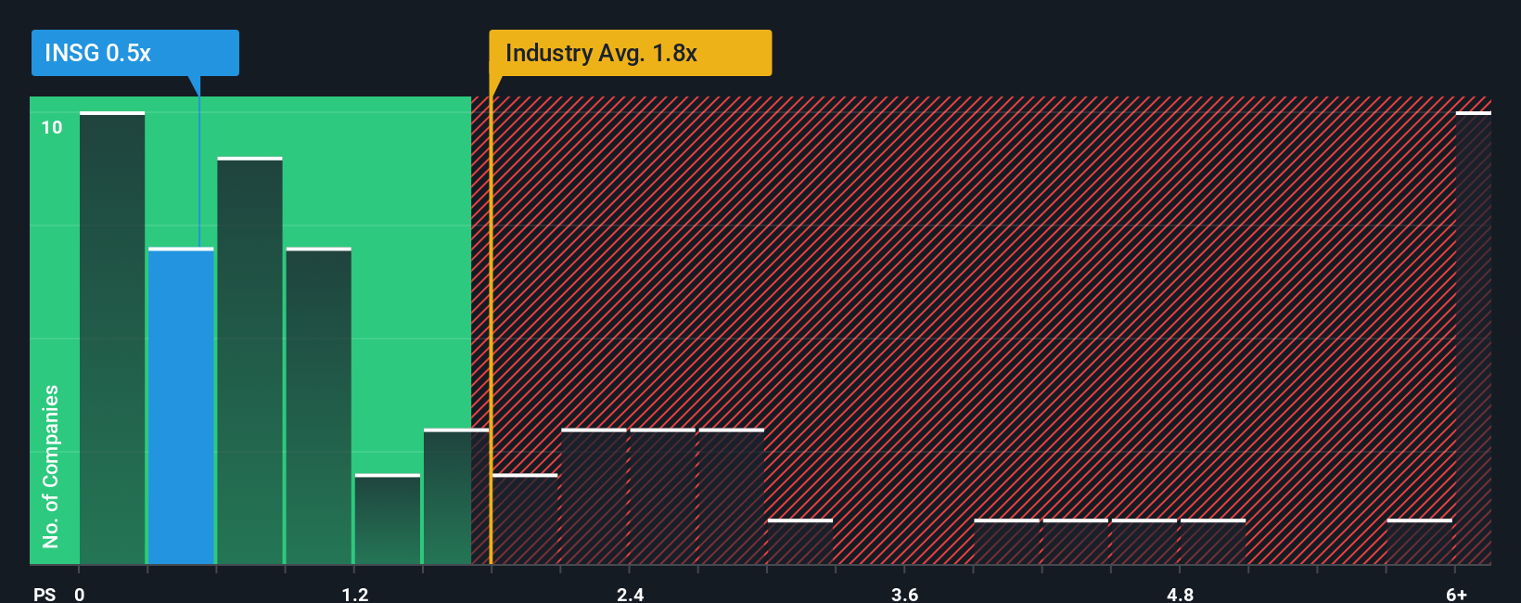Click the Industry Avg. 1.8x yellow label
The height and width of the screenshot is (603, 1521).
click(631, 53)
